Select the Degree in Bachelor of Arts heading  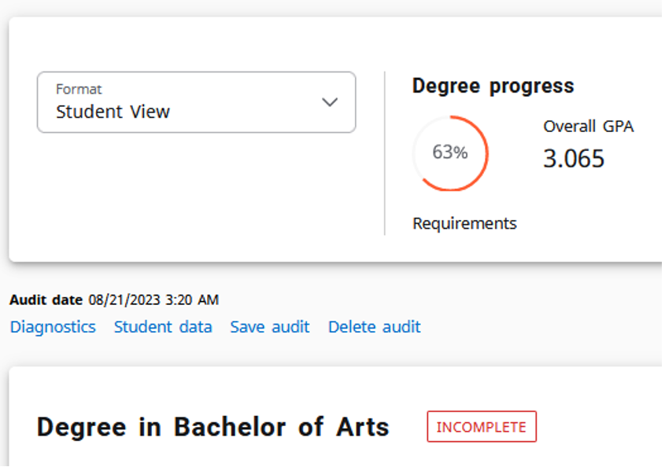(x=212, y=427)
